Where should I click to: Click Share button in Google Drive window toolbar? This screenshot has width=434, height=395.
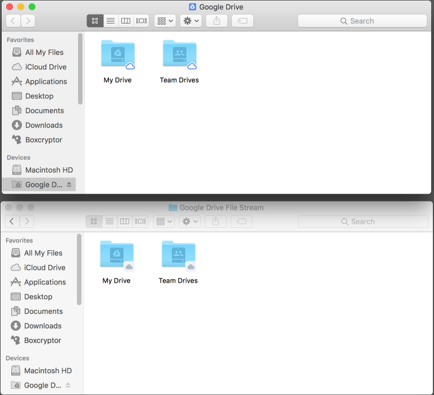217,21
